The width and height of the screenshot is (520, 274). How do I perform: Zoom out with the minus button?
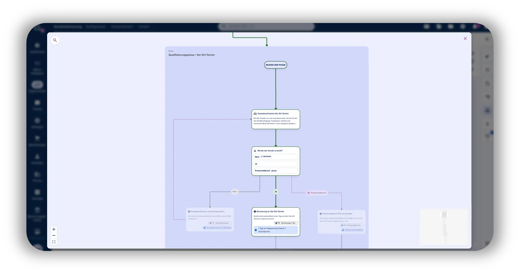click(x=54, y=236)
